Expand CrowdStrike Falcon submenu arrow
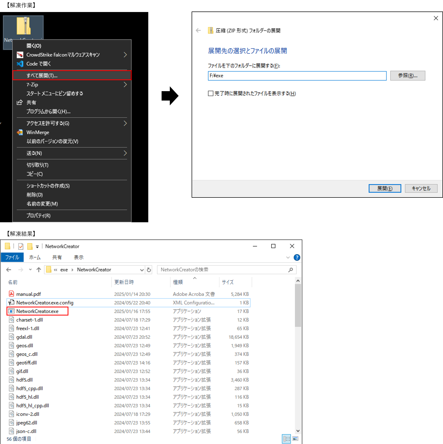This screenshot has height=444, width=443. 125,55
